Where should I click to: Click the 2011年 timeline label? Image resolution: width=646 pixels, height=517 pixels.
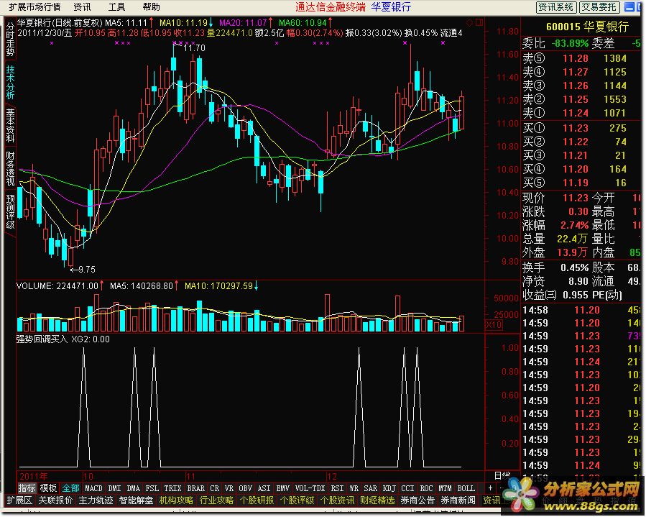point(34,476)
